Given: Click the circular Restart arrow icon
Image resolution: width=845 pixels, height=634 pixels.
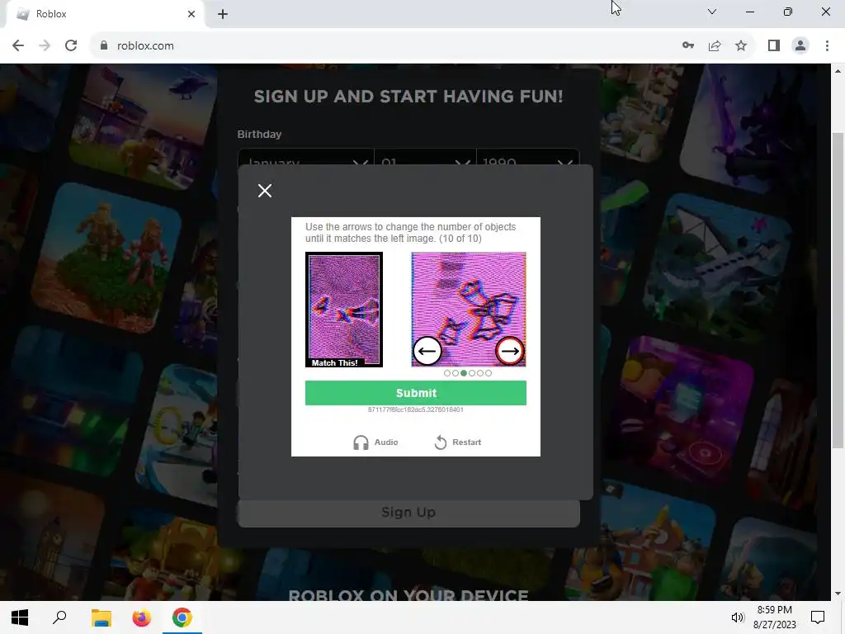Looking at the screenshot, I should tap(441, 442).
